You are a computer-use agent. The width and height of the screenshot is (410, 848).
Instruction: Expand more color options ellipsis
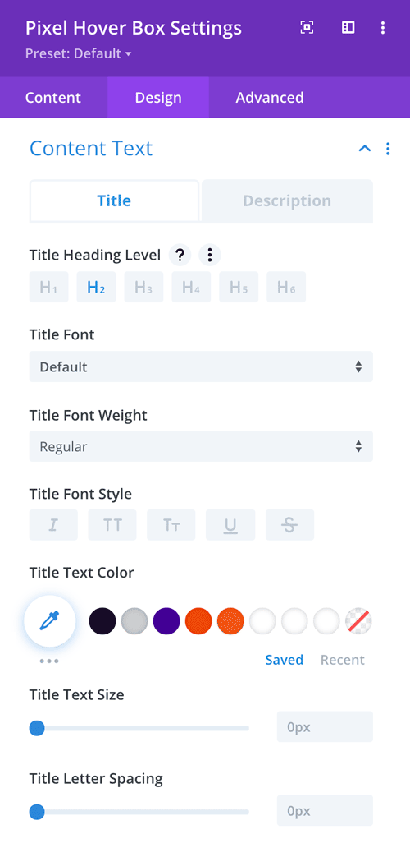(49, 661)
